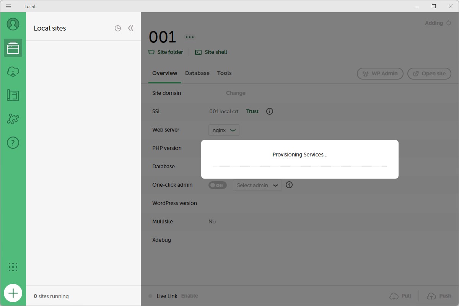Click the Local sites heading
Screen dimensions: 459x306
pos(50,28)
